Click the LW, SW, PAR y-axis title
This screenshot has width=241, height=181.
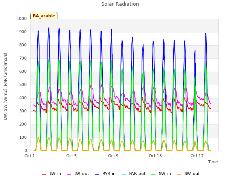[x=5, y=86]
